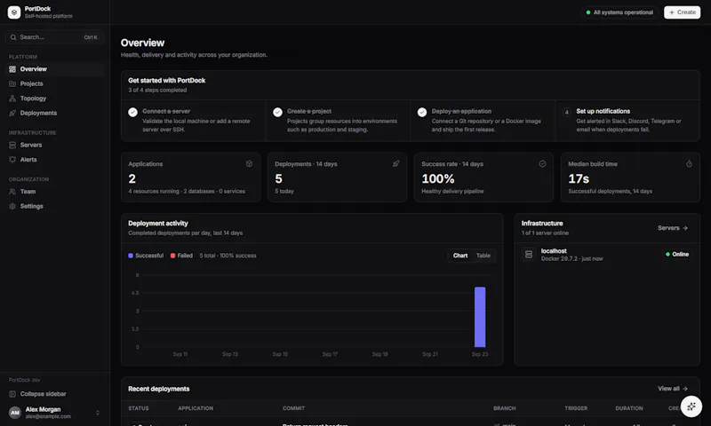Click the Sep 23 deployment bar
711x426 pixels.
480,317
